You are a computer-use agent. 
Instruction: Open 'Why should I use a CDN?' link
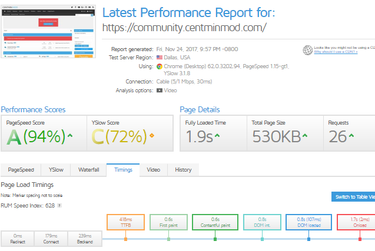point(336,52)
